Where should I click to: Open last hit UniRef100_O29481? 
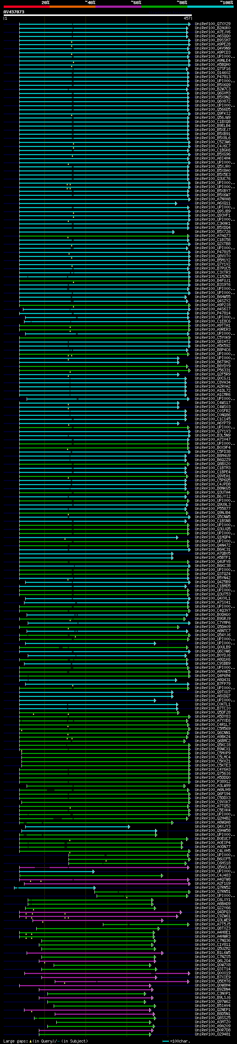click(x=213, y=1034)
